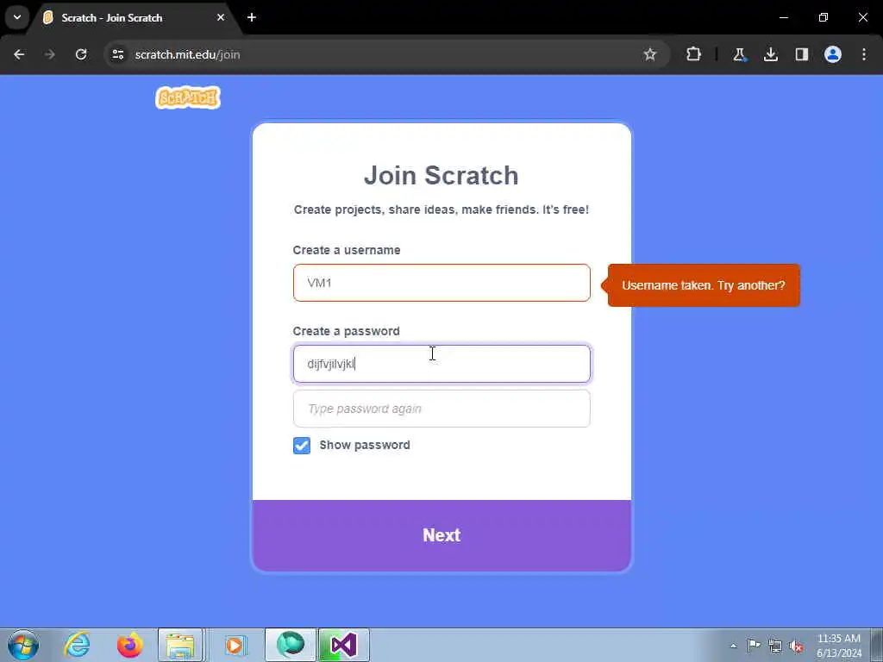Click the Type password again field
The image size is (883, 662).
[x=441, y=409]
